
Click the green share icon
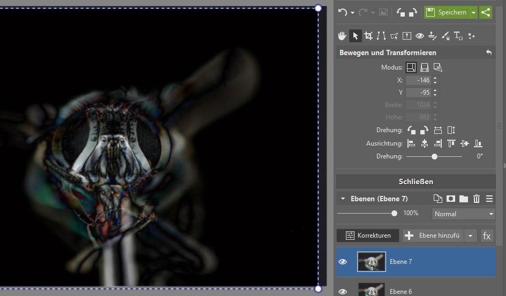(486, 12)
